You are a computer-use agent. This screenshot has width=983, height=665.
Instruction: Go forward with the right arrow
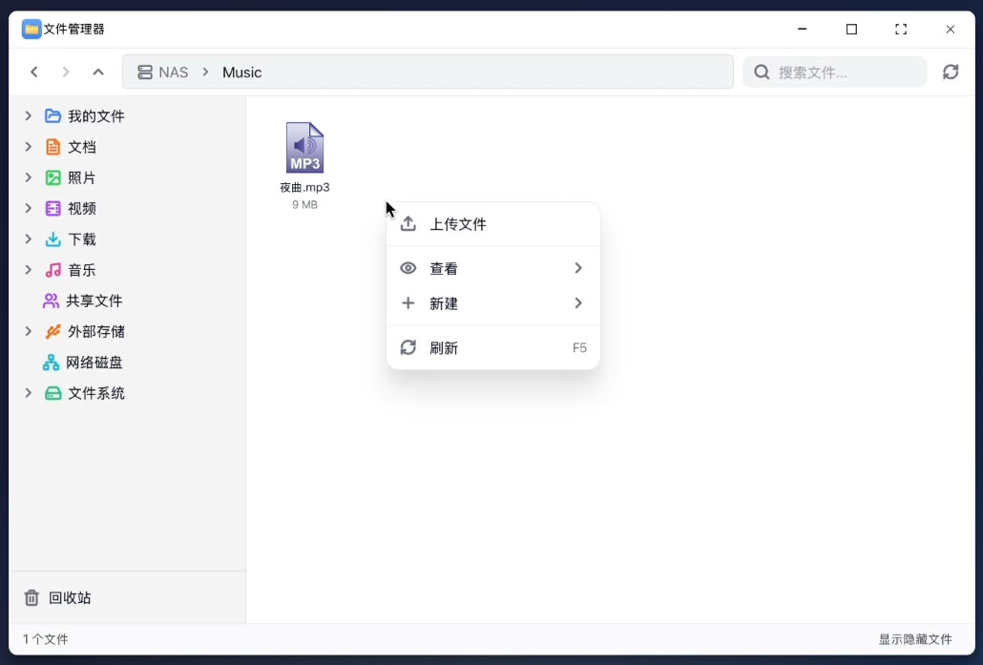66,73
